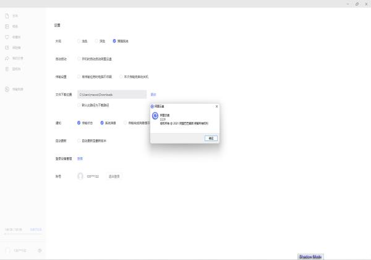The width and height of the screenshot is (371, 260).
Task: Select the 深色 (Dark) appearance option
Action: [x=97, y=41]
